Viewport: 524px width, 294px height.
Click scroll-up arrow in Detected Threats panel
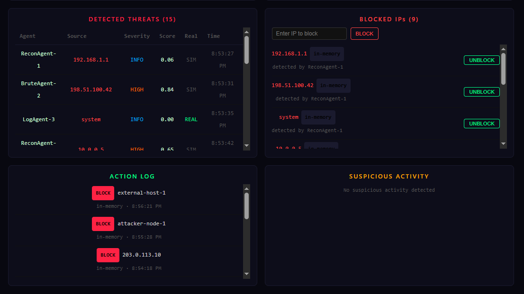pyautogui.click(x=247, y=32)
